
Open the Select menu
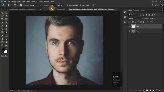[x=28, y=2]
